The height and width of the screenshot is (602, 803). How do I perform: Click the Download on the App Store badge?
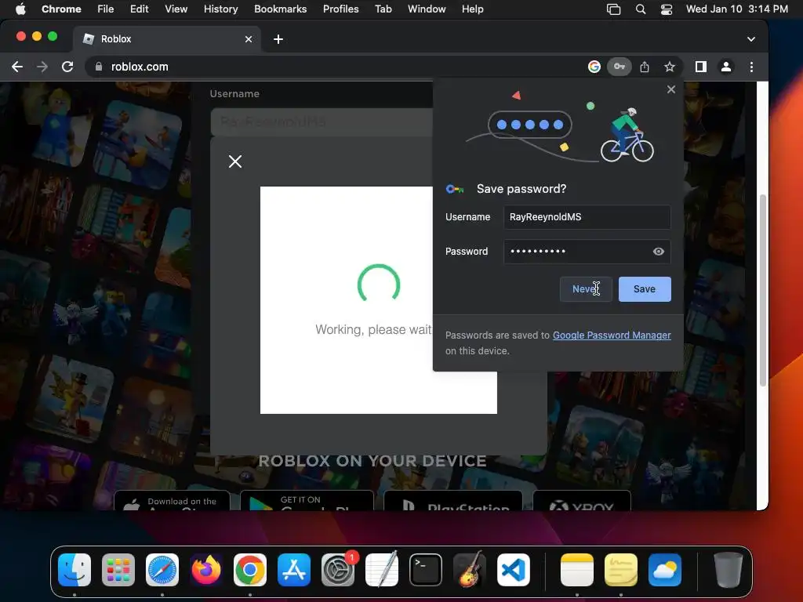pos(172,501)
